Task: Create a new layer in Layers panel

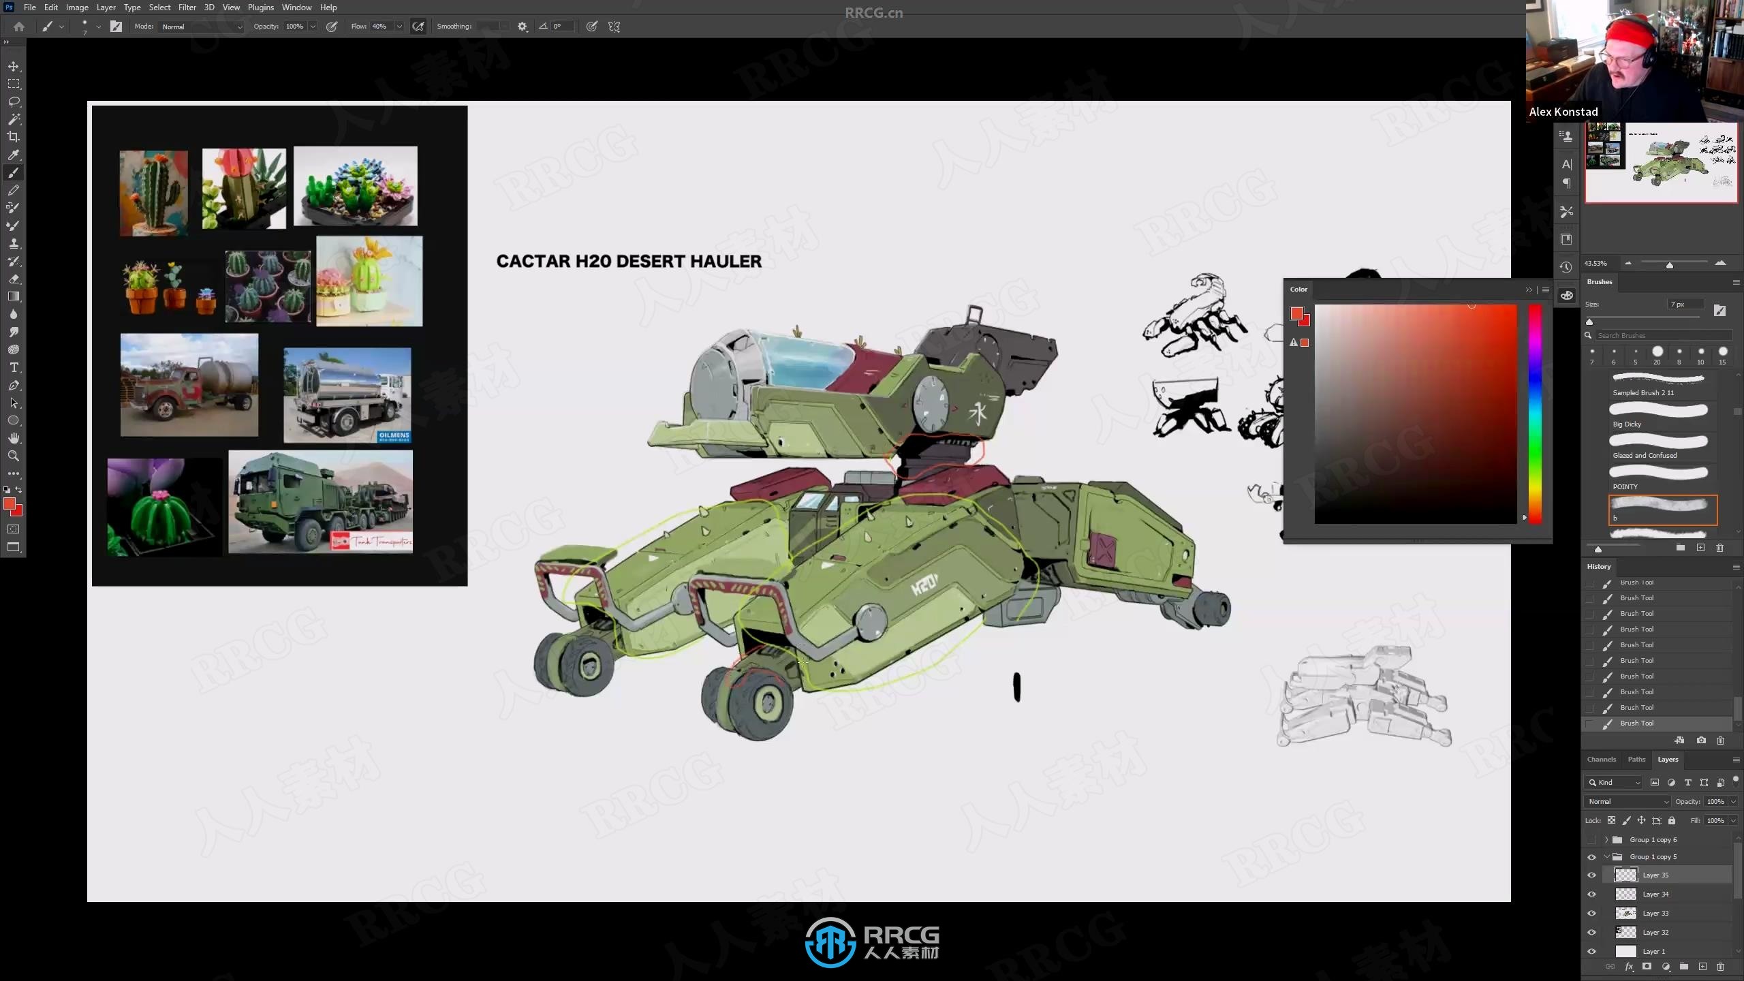Action: 1702,967
